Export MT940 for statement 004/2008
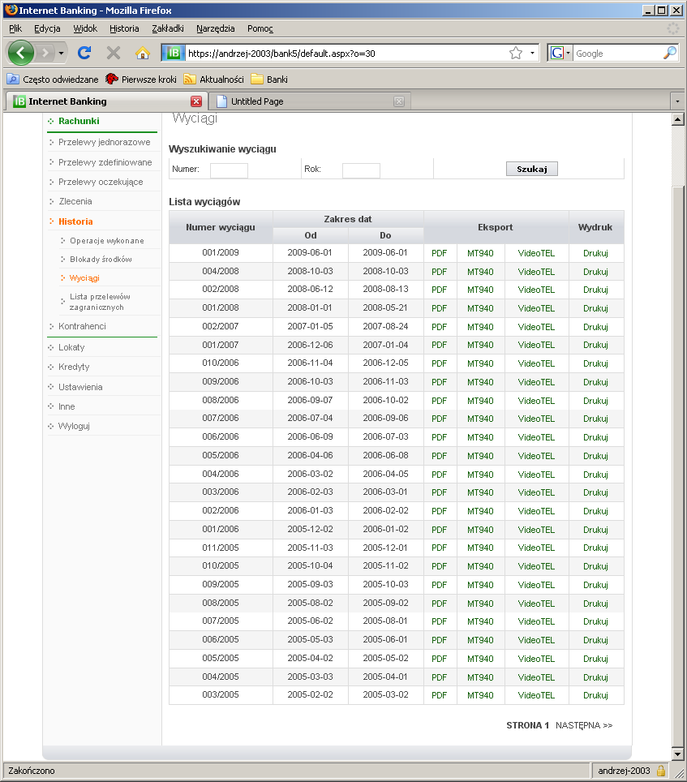Viewport: 687px width, 782px height. [x=480, y=272]
